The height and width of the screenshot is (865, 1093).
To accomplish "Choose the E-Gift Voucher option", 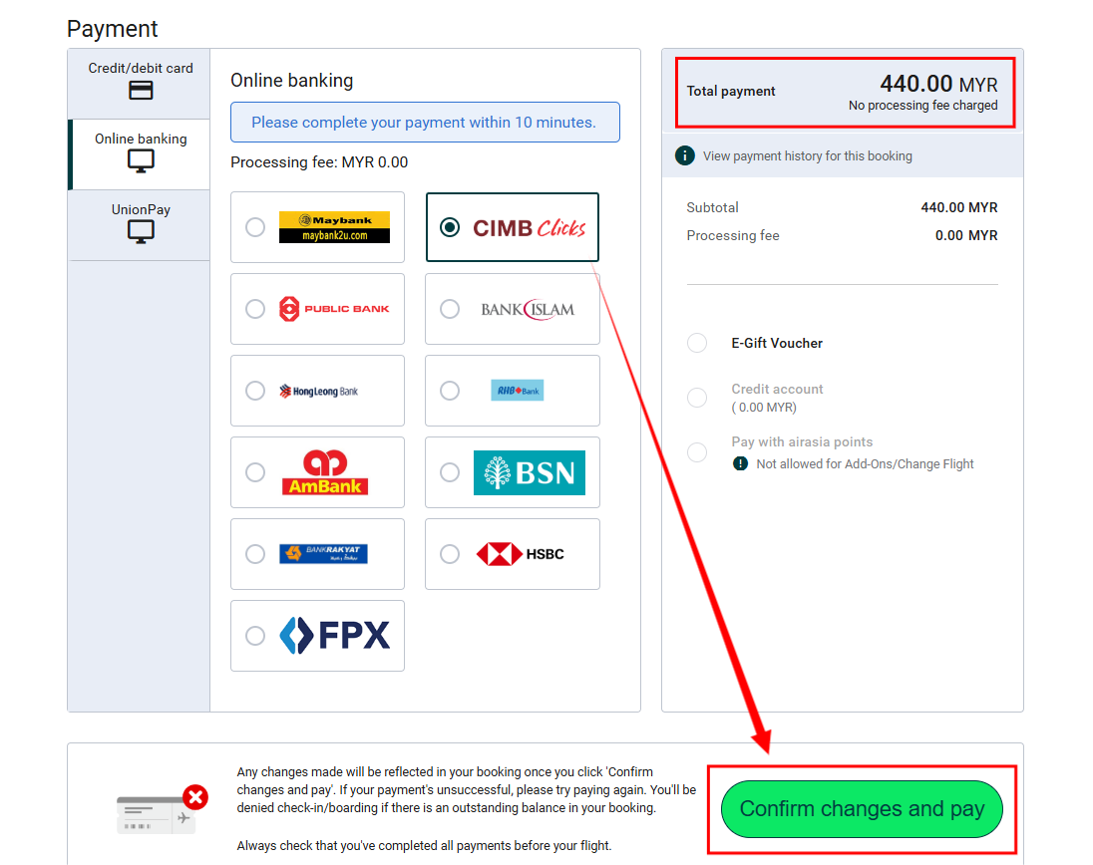I will pyautogui.click(x=697, y=343).
